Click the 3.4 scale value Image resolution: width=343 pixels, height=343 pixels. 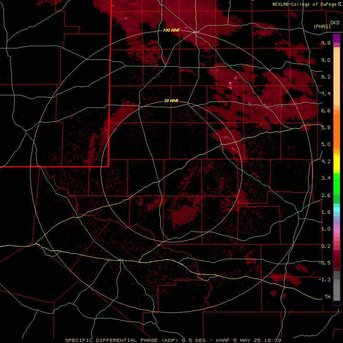click(x=326, y=178)
